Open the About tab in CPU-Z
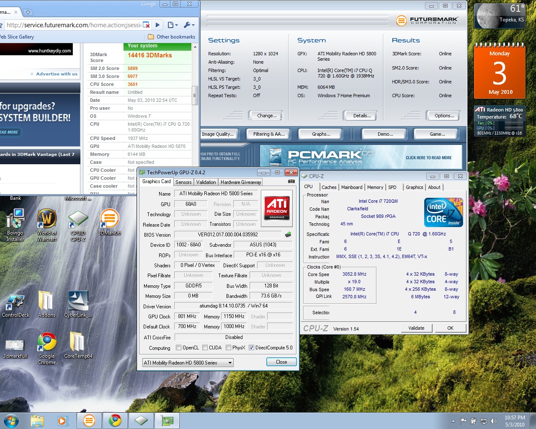 click(434, 187)
